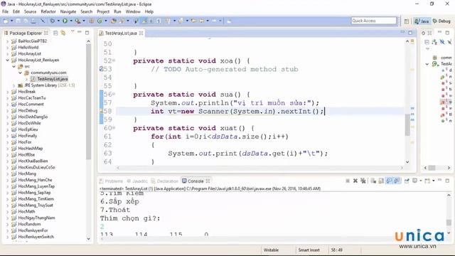Collapse the HocArrayList_Renluyen project
The image size is (455, 256).
(8, 60)
